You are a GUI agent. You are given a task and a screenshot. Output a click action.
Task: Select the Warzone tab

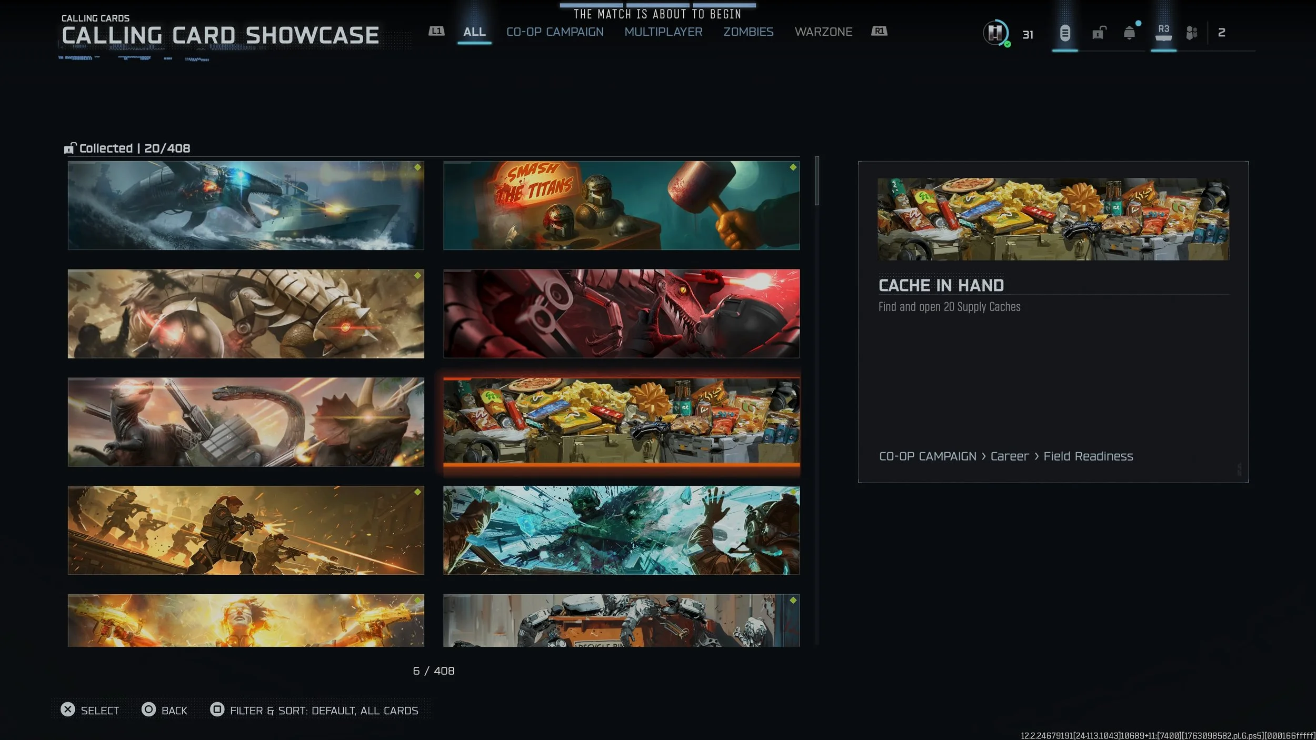point(823,32)
